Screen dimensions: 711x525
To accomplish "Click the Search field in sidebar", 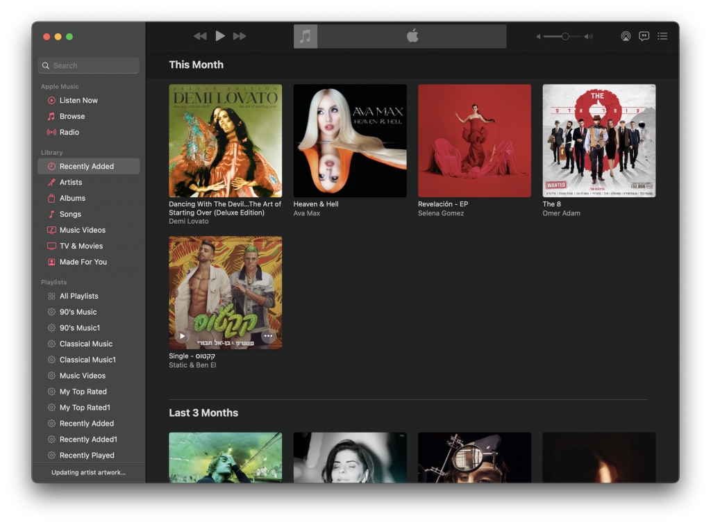I will [89, 65].
